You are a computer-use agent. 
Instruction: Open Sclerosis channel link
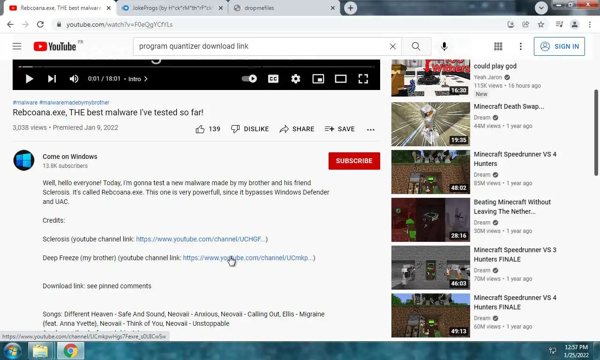pos(201,239)
